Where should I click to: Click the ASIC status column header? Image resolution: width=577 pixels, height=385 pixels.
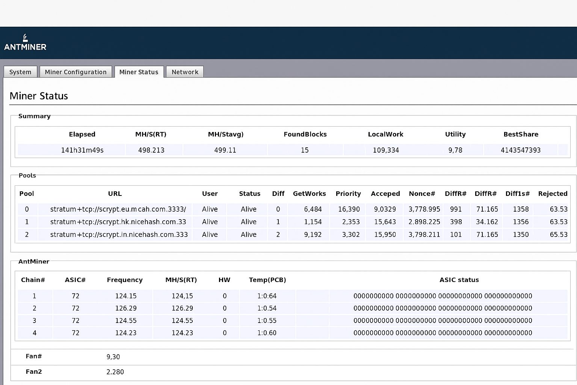(x=459, y=280)
